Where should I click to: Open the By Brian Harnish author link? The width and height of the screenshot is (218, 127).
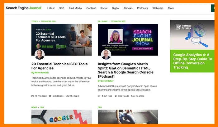click(40, 73)
